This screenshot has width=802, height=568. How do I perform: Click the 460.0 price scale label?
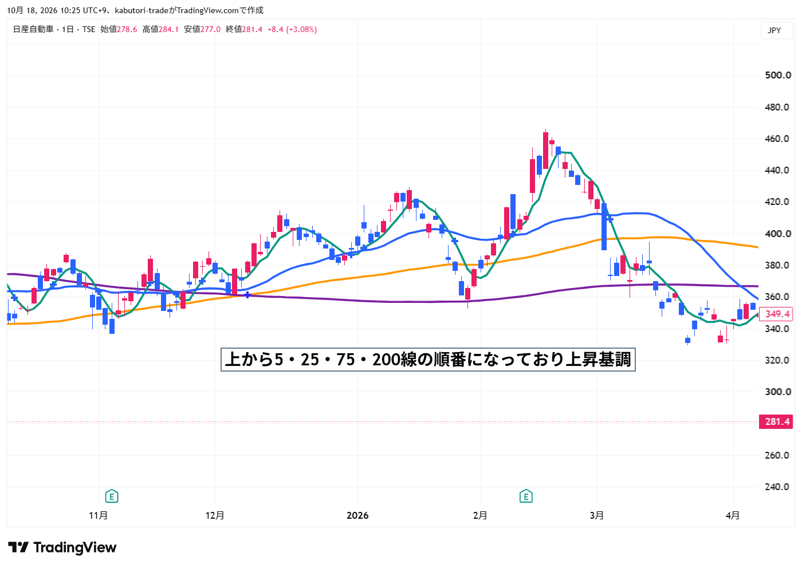(778, 139)
